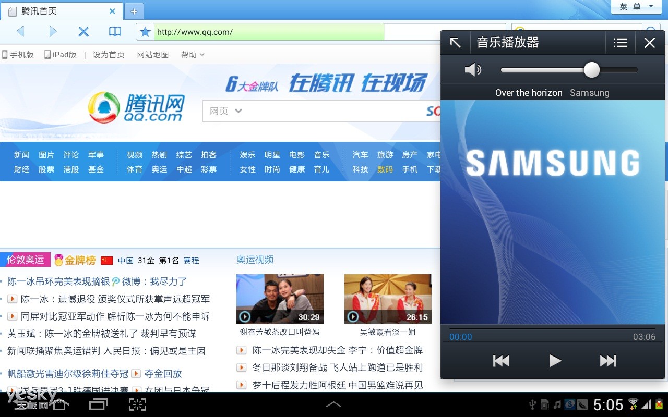
Task: Play the song Over the horizon
Action: point(555,360)
